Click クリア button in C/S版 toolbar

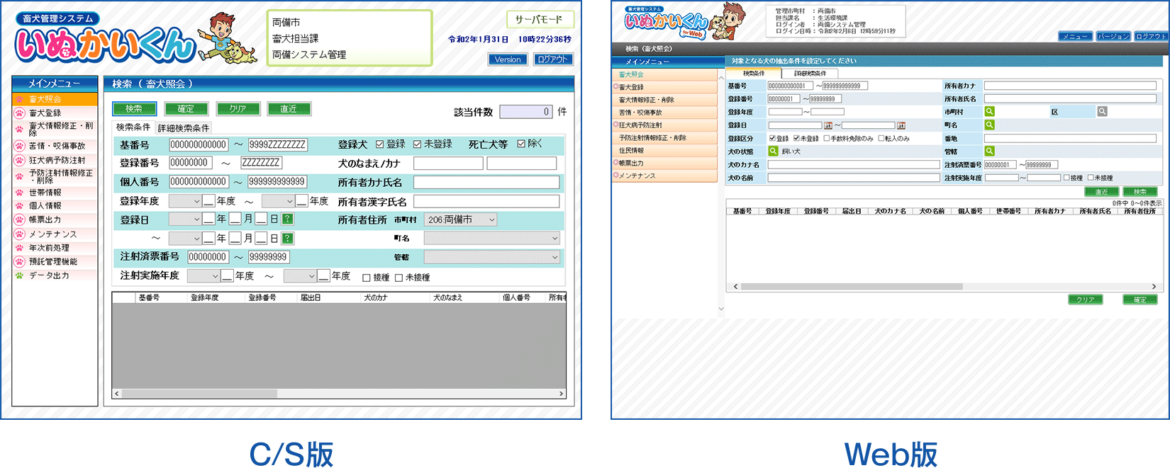[x=238, y=109]
